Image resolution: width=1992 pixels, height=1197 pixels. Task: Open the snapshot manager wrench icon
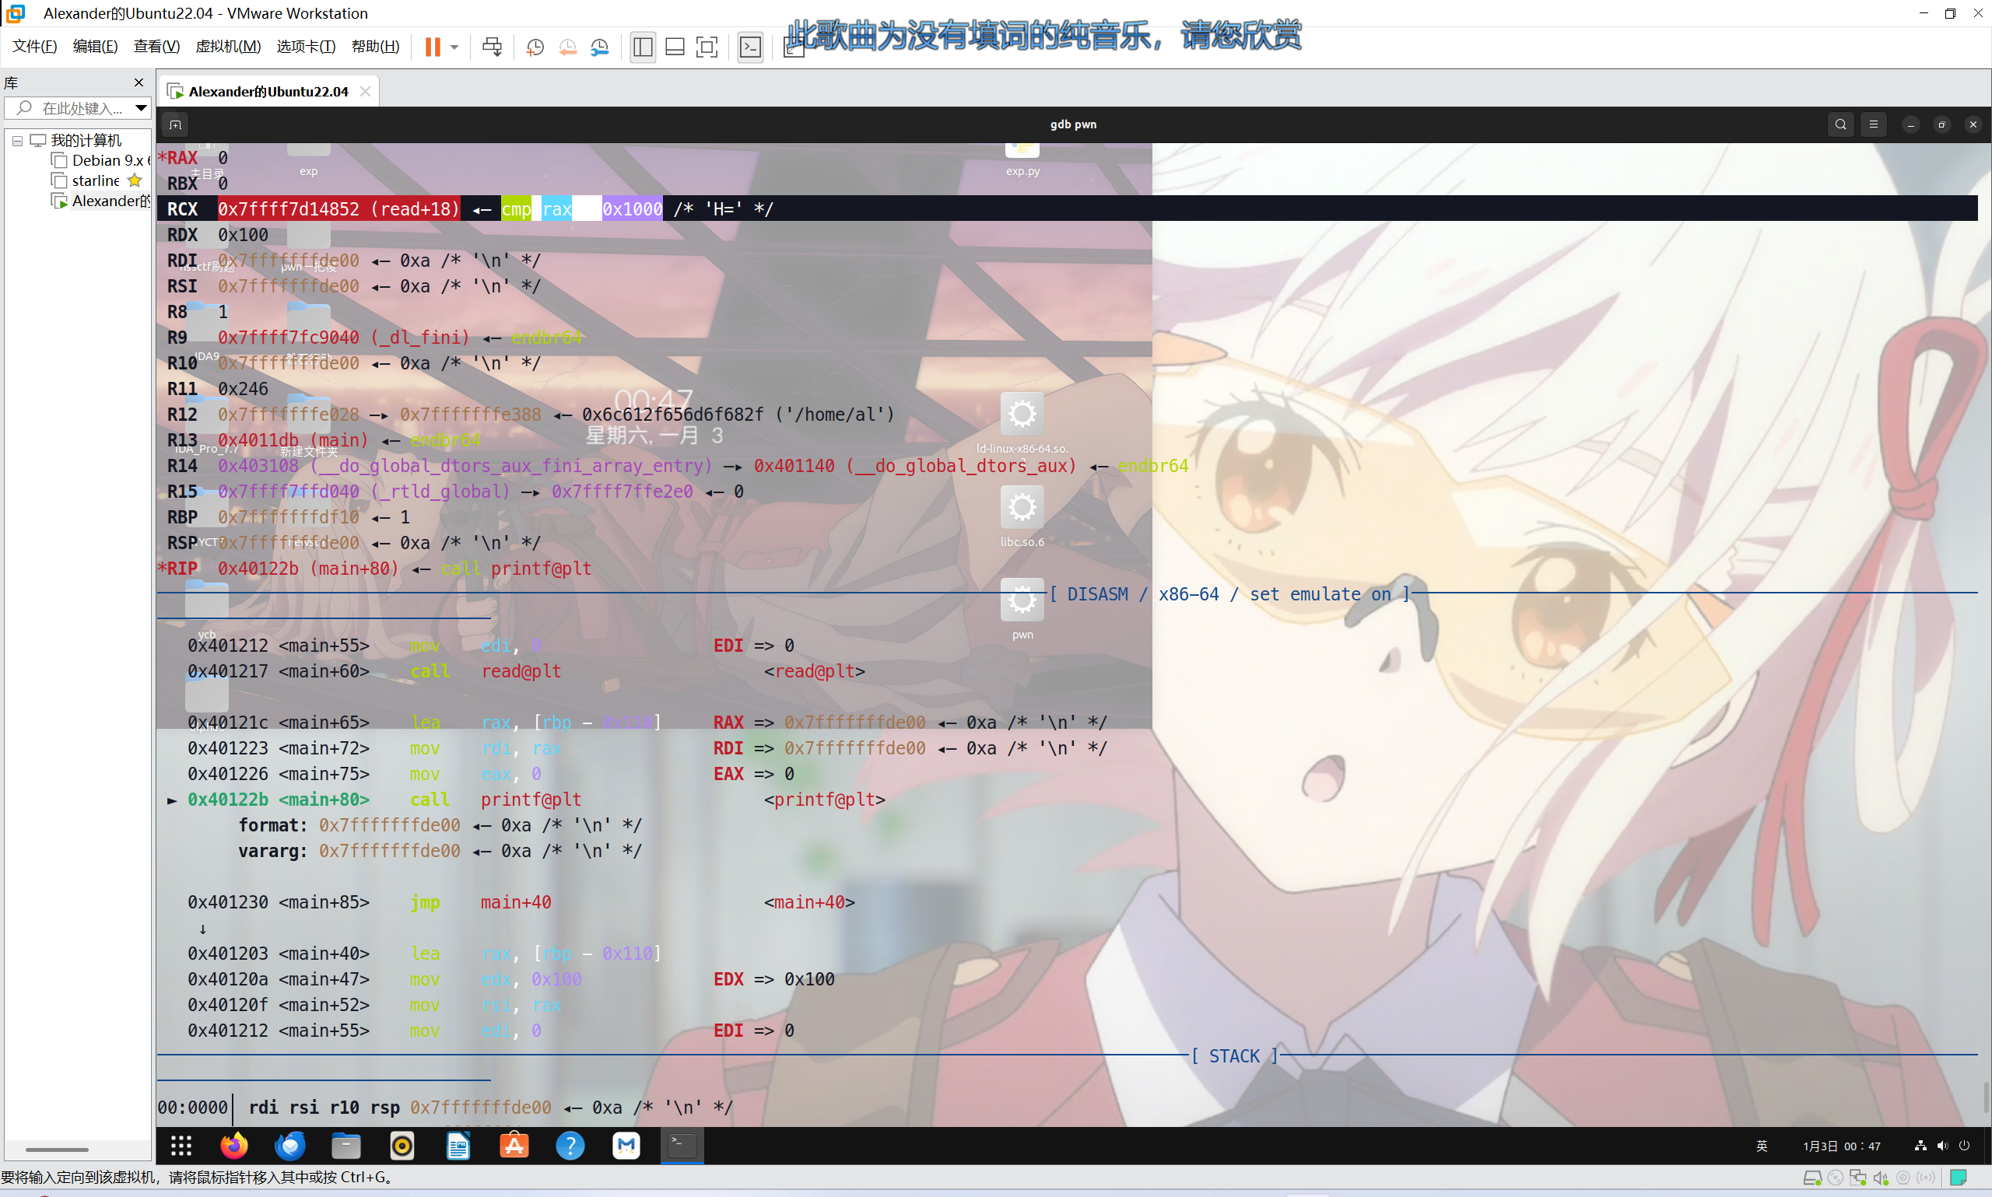(599, 47)
